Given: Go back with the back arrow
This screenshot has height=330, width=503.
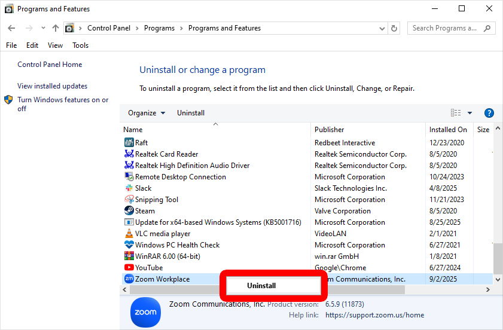Looking at the screenshot, I should (11, 28).
